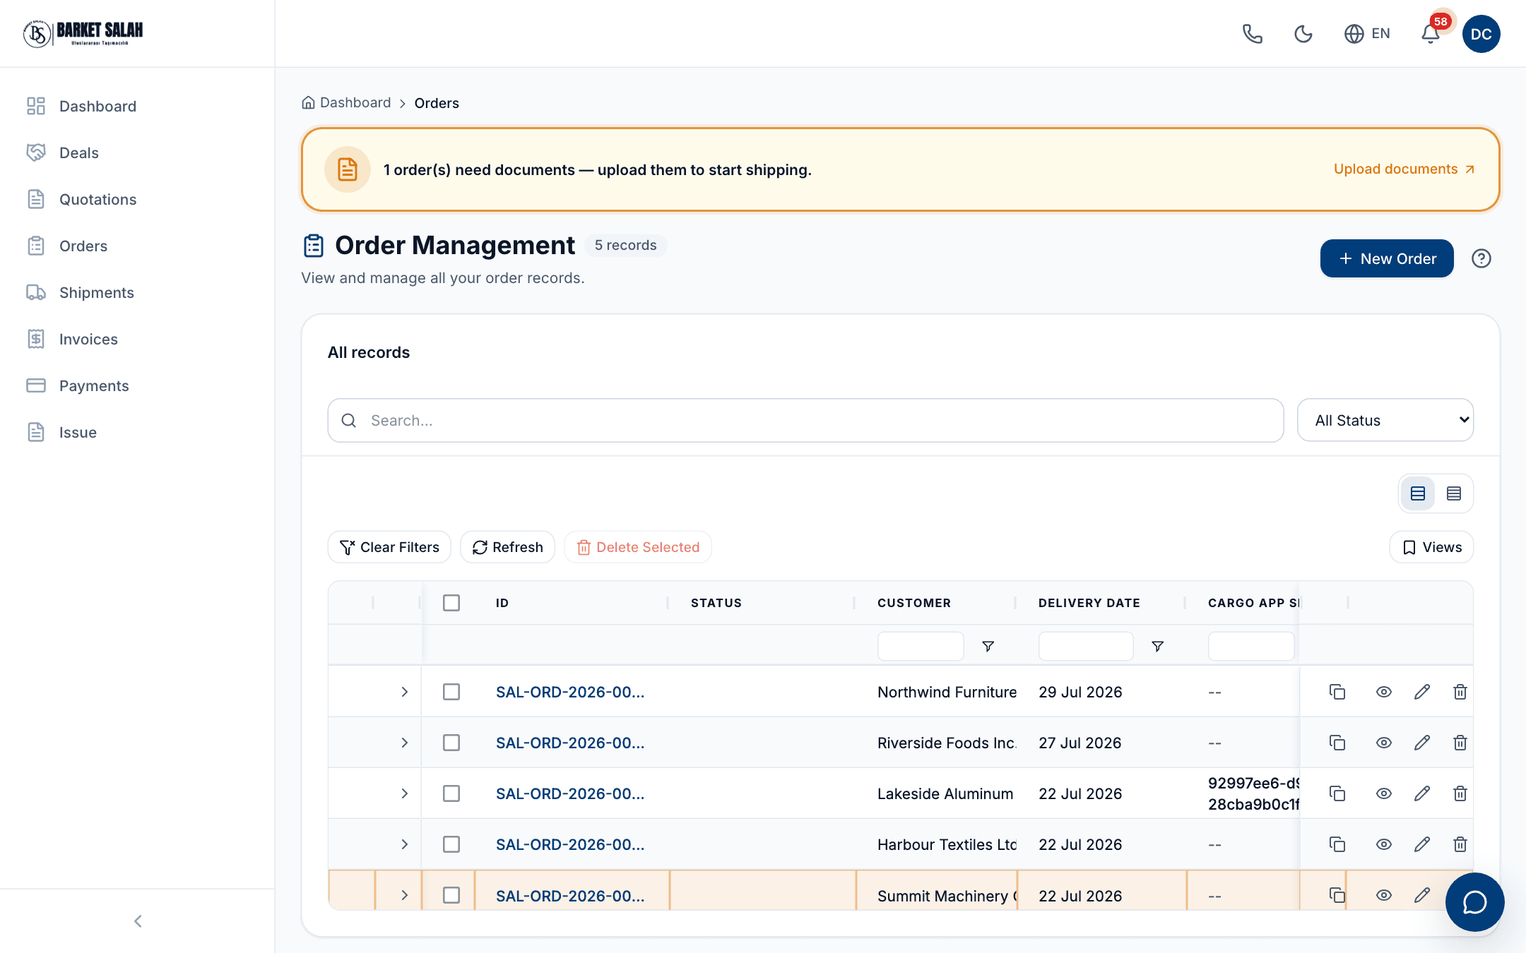1526x953 pixels.
Task: Expand the Harbour Textiles order row
Action: point(405,844)
